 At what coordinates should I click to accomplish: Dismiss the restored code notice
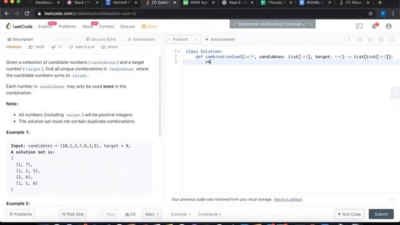(392, 200)
